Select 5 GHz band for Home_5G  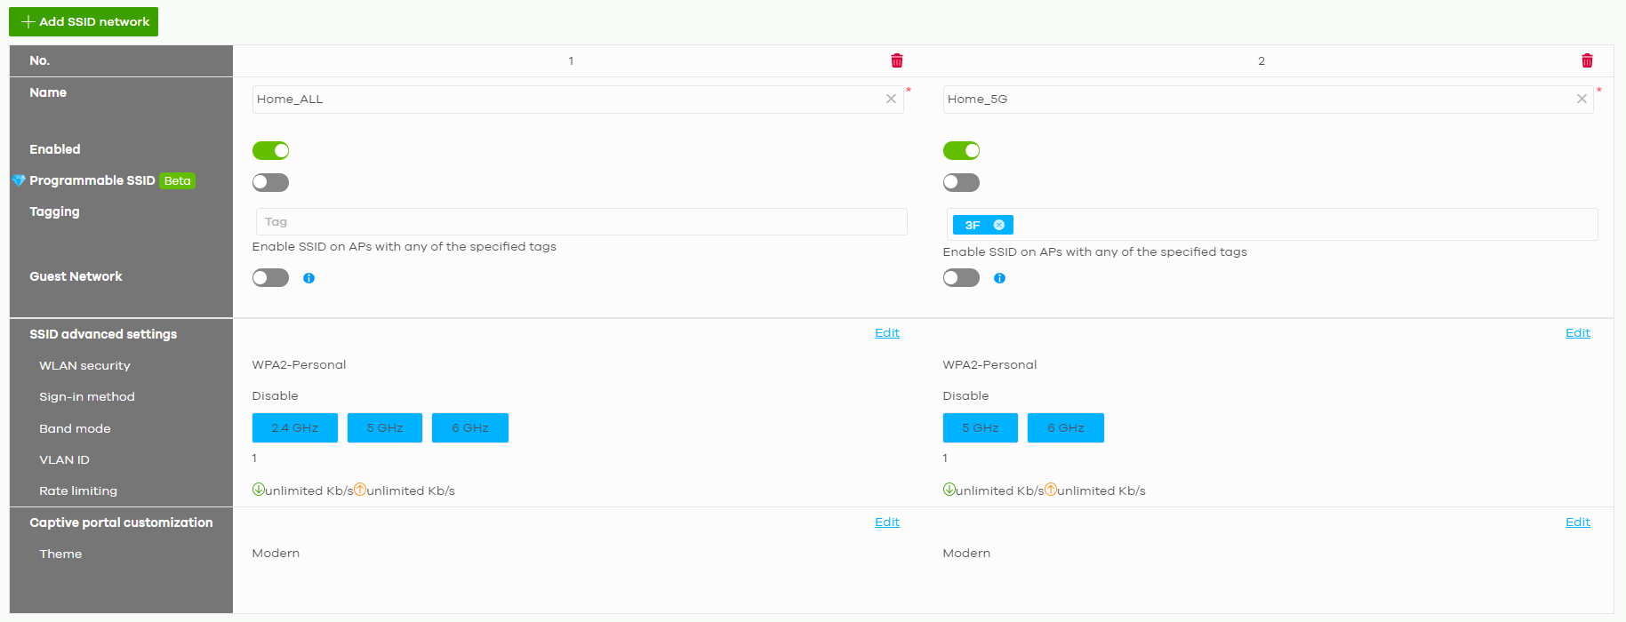click(x=981, y=427)
